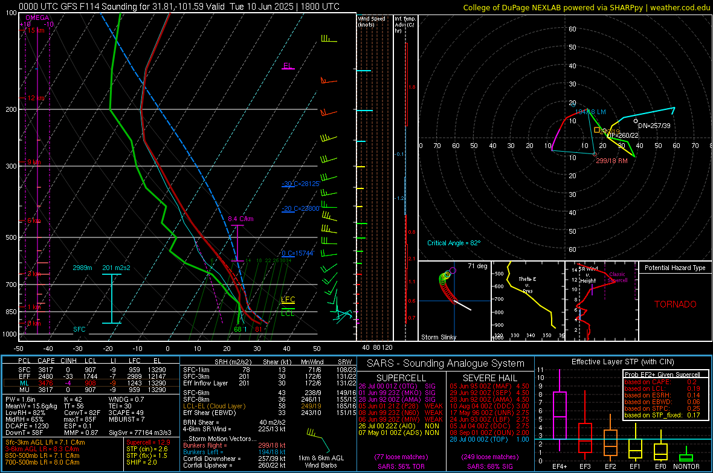Select the EL level marker

tap(288, 65)
